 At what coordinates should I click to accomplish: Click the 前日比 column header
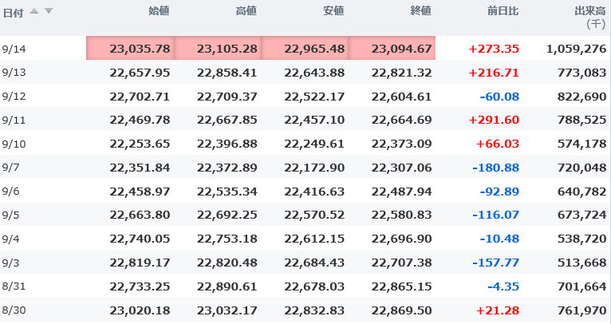coord(504,10)
